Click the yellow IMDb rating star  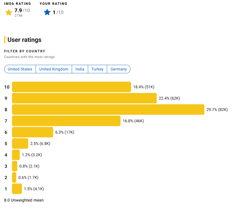[8, 12]
